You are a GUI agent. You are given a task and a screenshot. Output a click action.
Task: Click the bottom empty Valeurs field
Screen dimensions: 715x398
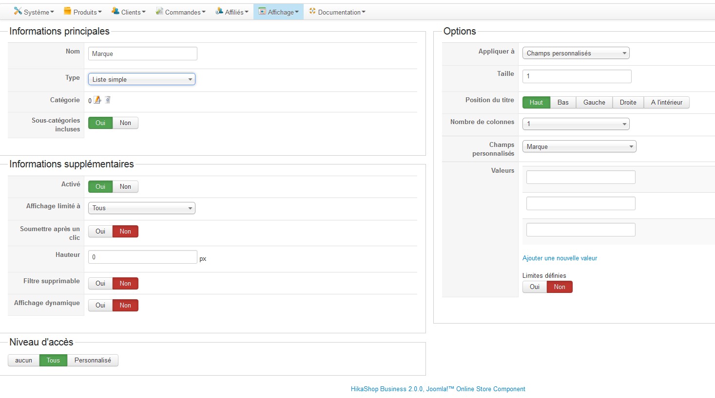[x=581, y=230]
